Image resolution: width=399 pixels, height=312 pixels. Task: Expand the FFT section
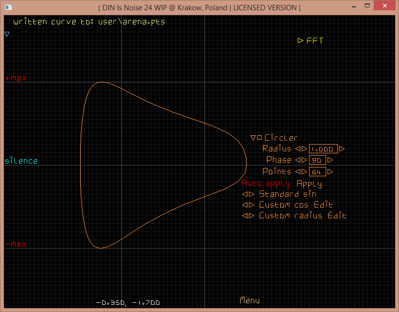pyautogui.click(x=300, y=41)
